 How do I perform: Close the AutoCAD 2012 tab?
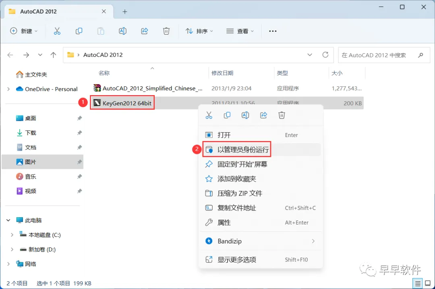pos(104,11)
